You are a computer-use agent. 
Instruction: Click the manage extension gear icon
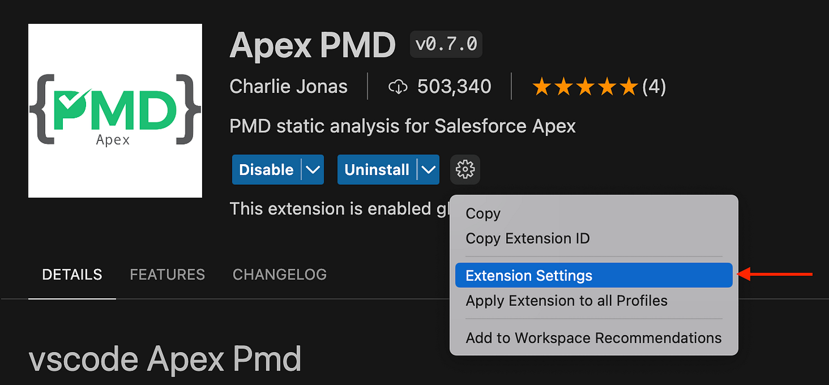point(465,170)
